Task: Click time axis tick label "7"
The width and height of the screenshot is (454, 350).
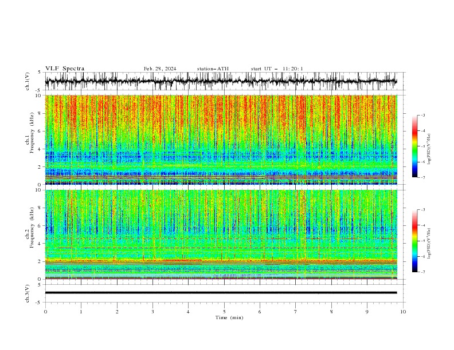Action: point(295,312)
